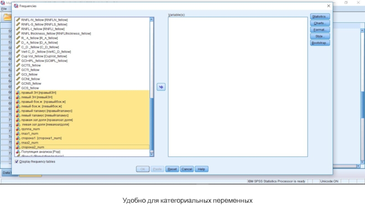This screenshot has width=365, height=205.
Task: Select variable GCNS_fellow
Action: (31, 83)
